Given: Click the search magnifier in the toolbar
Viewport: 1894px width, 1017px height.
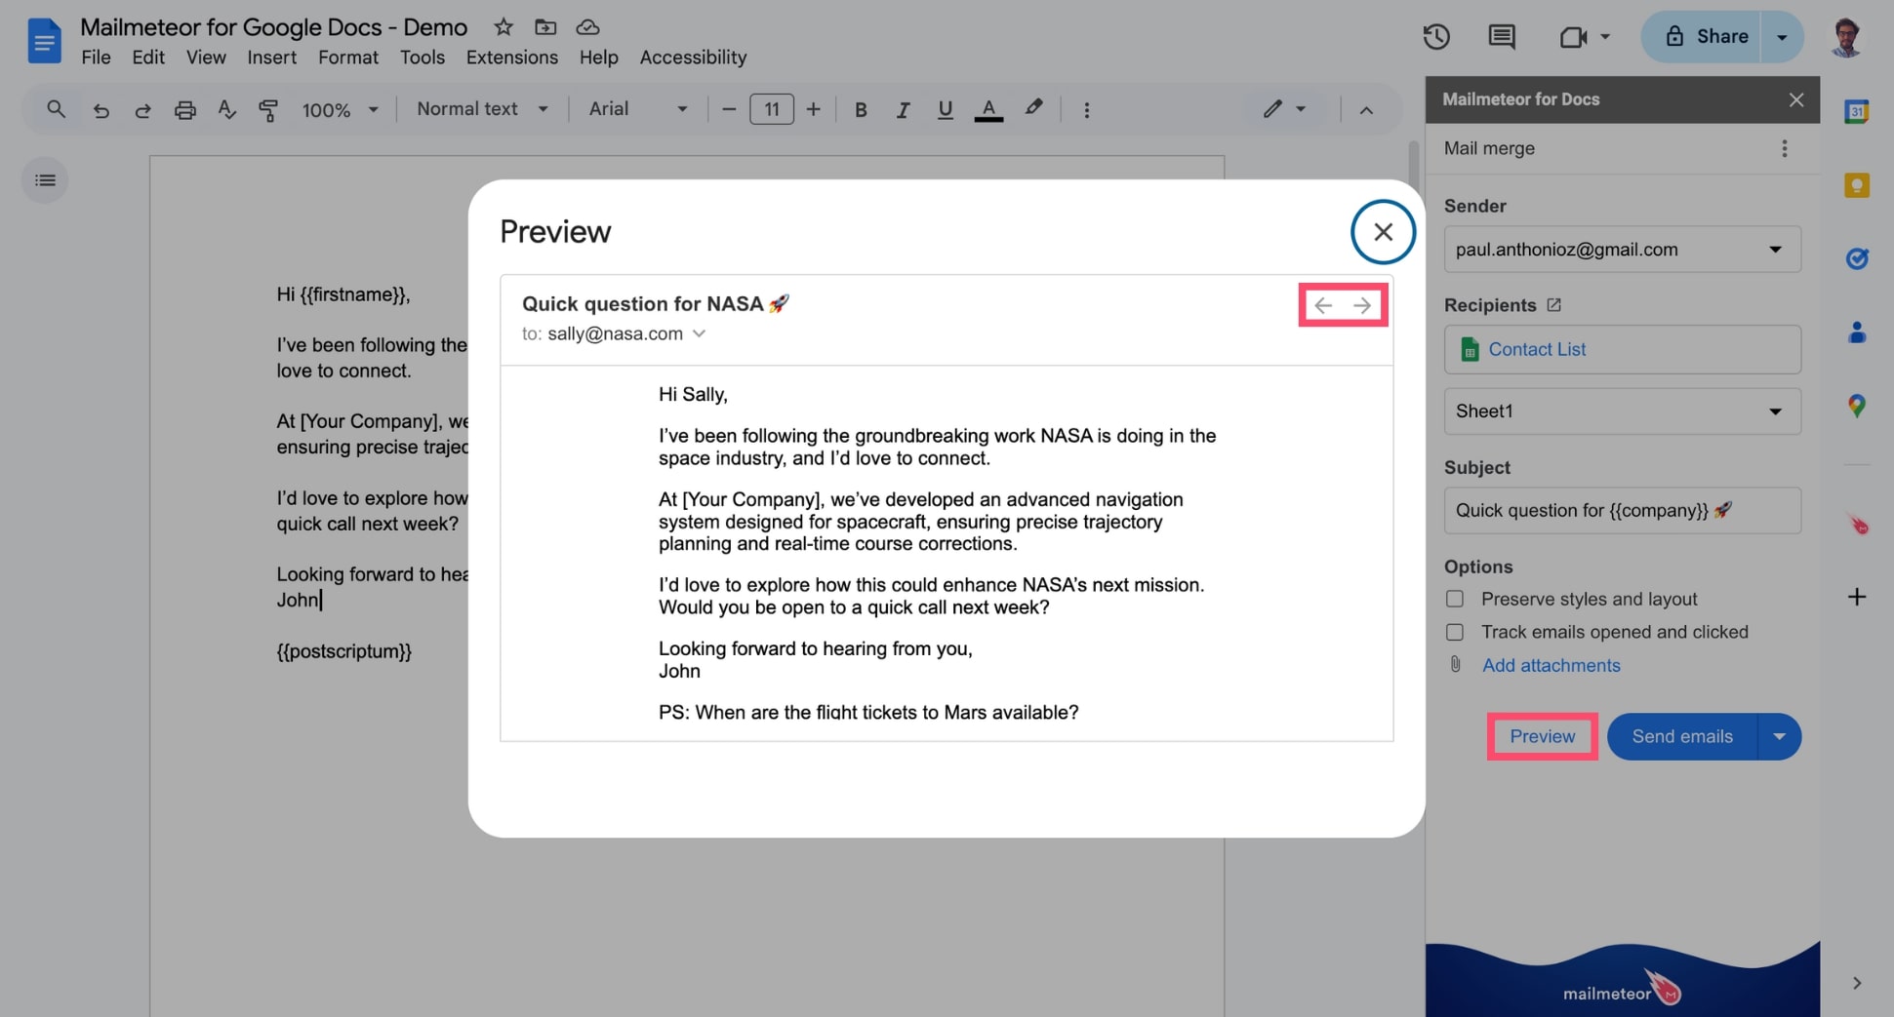Looking at the screenshot, I should [x=56, y=109].
